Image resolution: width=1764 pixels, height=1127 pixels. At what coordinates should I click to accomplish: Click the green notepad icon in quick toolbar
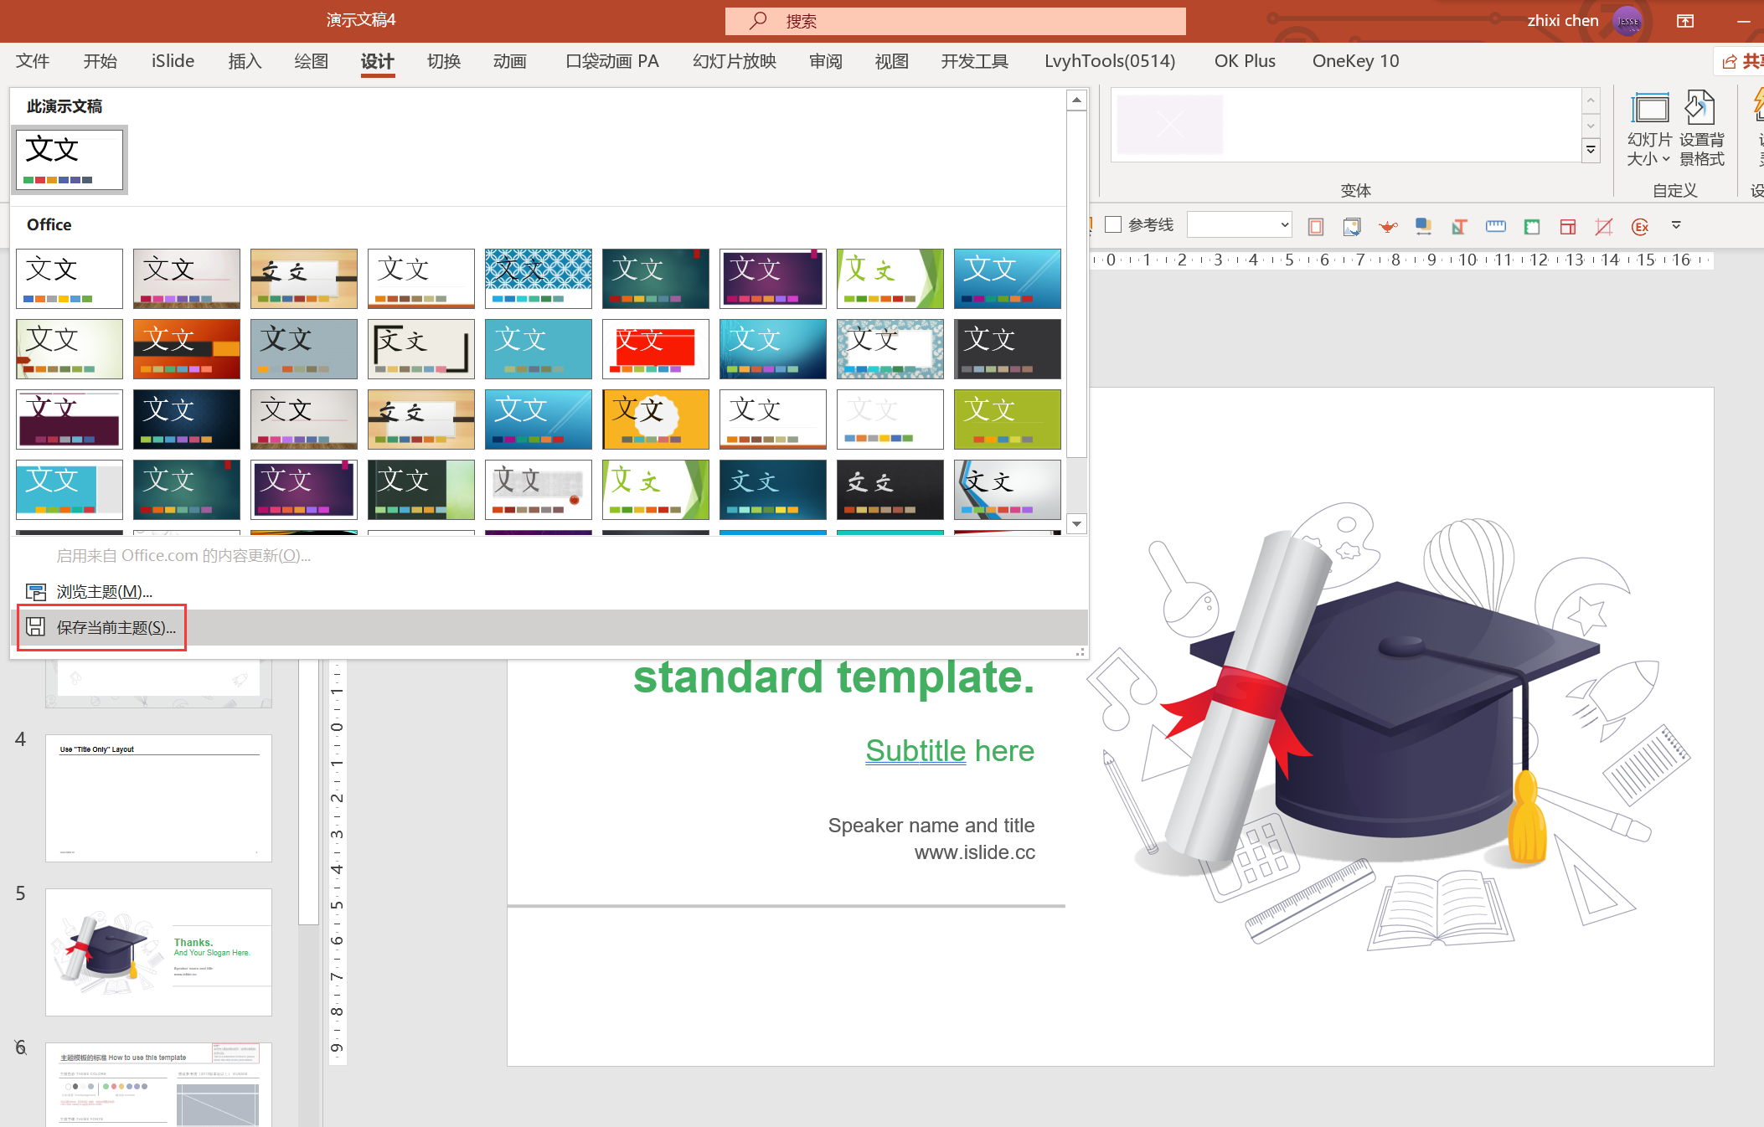tap(1532, 226)
